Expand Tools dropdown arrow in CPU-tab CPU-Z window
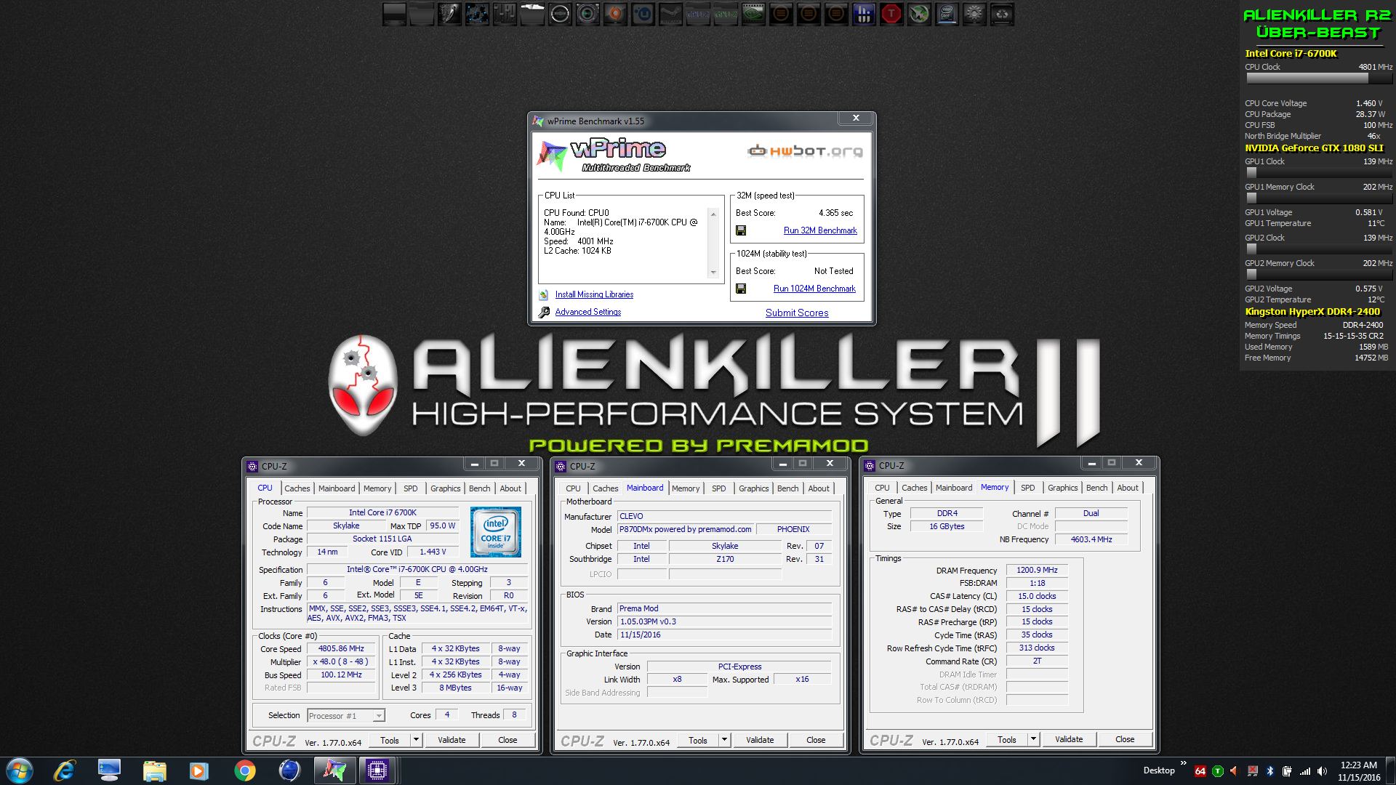Viewport: 1396px width, 785px height. pos(416,740)
